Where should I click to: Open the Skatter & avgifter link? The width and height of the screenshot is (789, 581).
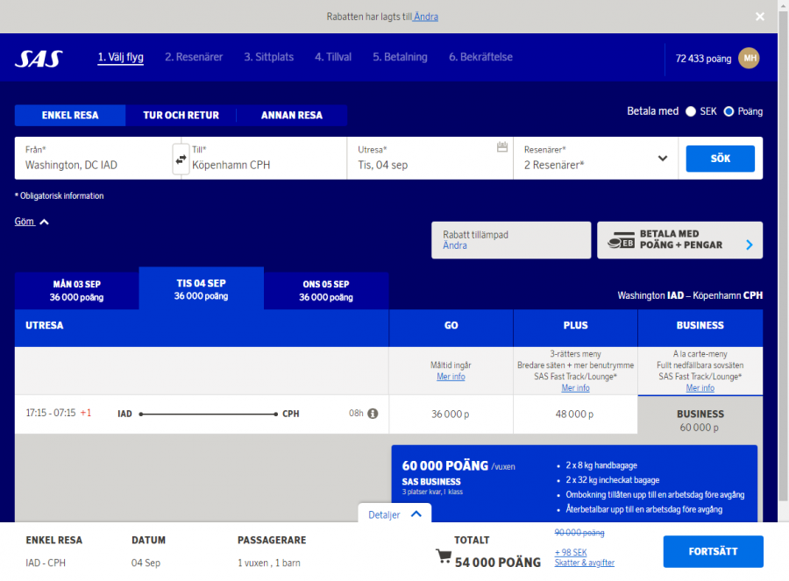[x=584, y=562]
